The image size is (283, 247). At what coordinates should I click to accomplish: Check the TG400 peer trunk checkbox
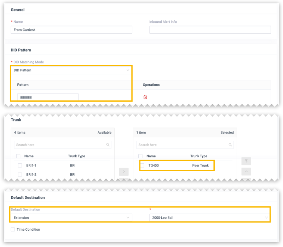(142, 165)
